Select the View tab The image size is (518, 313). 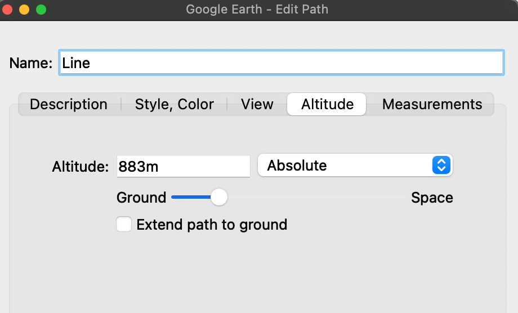[x=257, y=104]
